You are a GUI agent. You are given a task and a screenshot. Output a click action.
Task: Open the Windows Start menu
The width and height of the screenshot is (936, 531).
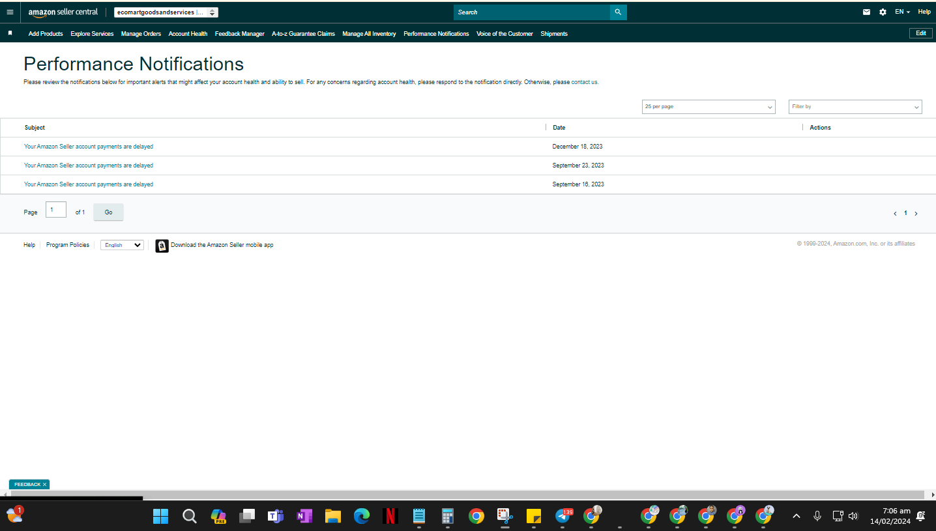[x=160, y=517]
